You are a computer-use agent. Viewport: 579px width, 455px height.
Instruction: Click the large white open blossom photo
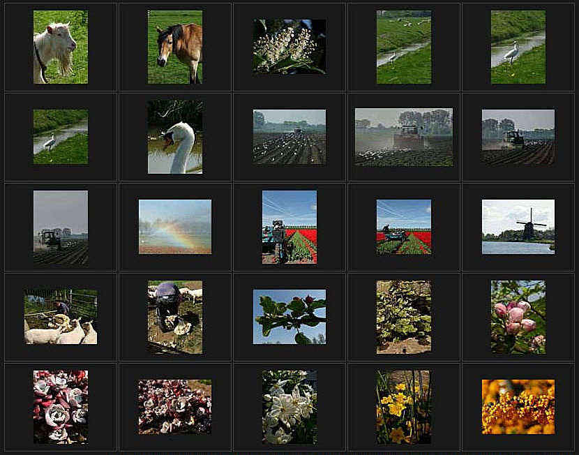click(x=289, y=407)
